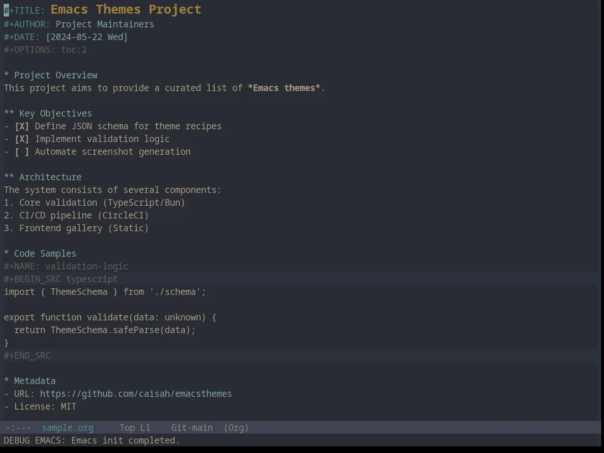Click the line 'The system consists of several components:'
The width and height of the screenshot is (604, 453).
tap(112, 190)
